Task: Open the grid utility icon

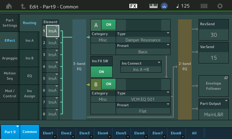Action: point(204,6)
